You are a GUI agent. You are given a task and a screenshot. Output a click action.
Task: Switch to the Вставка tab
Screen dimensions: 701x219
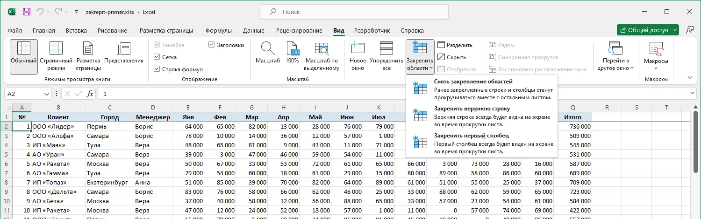[76, 31]
